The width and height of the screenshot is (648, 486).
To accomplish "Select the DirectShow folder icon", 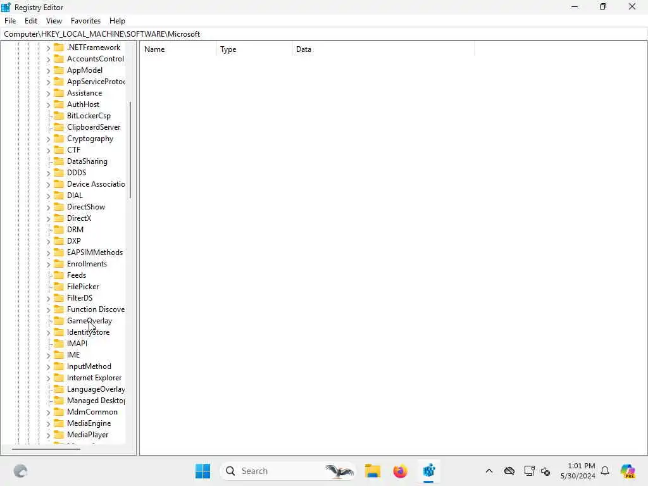I will click(59, 207).
